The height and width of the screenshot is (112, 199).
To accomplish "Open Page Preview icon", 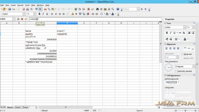I will (x=31, y=9).
